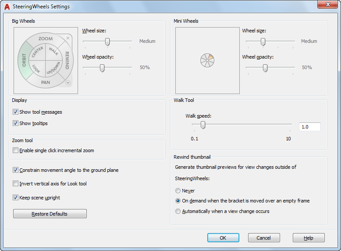Image resolution: width=341 pixels, height=251 pixels.
Task: Click the Mini Wheels size slider handle
Action: (263, 42)
